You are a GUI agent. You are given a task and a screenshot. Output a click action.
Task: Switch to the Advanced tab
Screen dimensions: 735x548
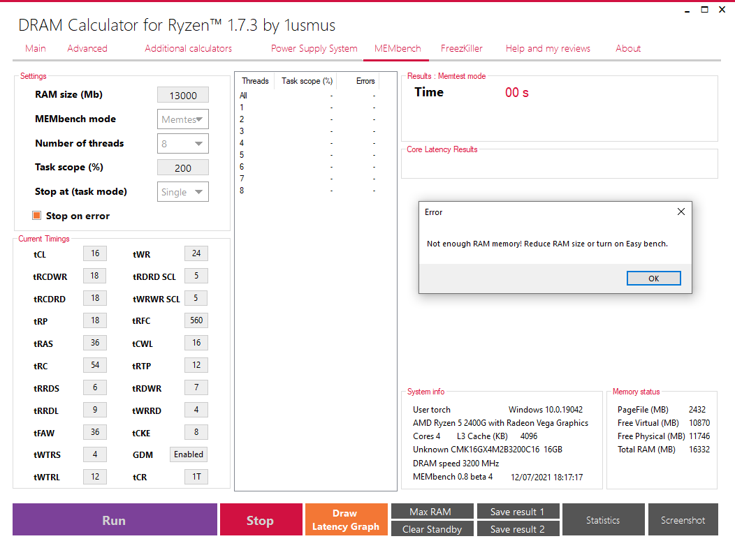coord(87,48)
